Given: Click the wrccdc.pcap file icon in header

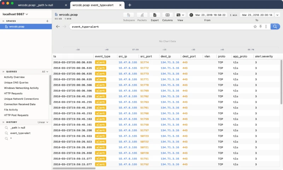Looking at the screenshot, I should tap(56, 15).
